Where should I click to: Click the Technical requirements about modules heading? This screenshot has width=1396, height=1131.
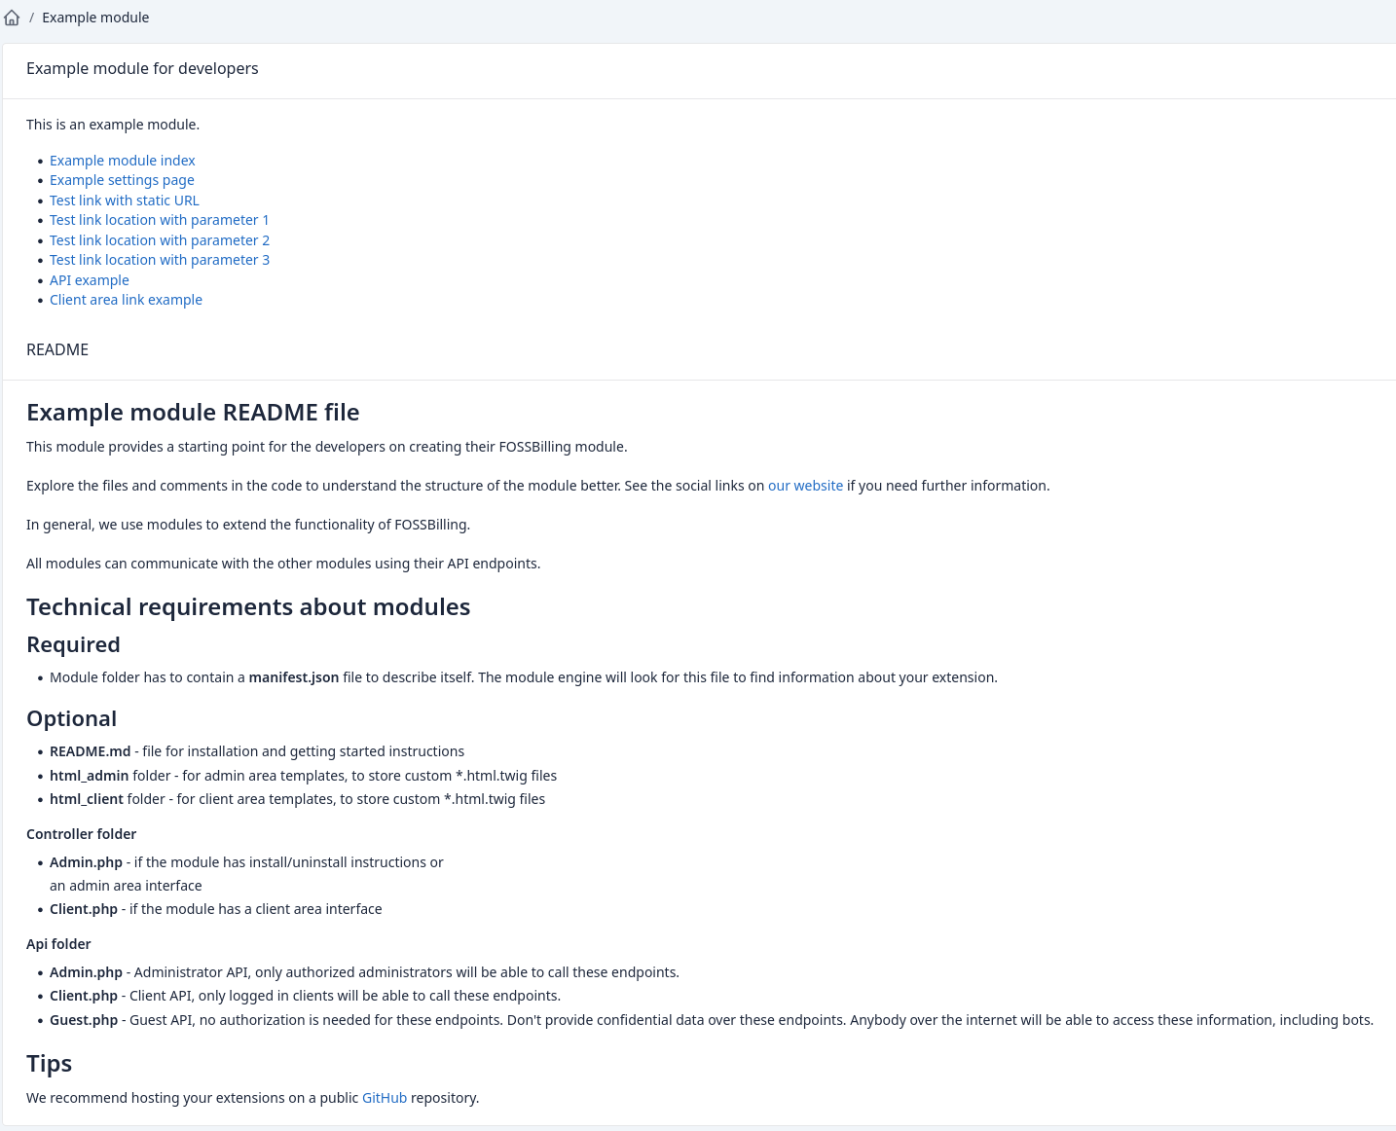[x=248, y=605]
